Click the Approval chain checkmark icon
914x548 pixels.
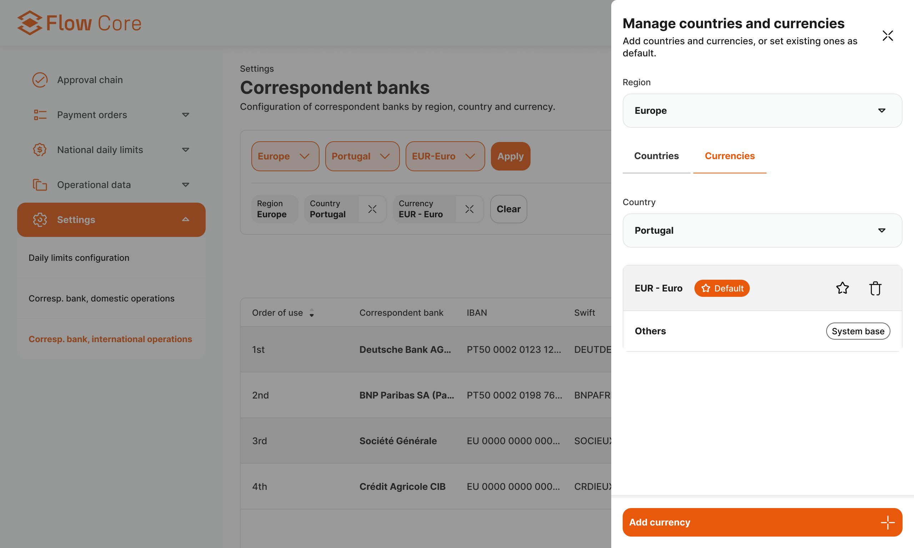pyautogui.click(x=40, y=80)
